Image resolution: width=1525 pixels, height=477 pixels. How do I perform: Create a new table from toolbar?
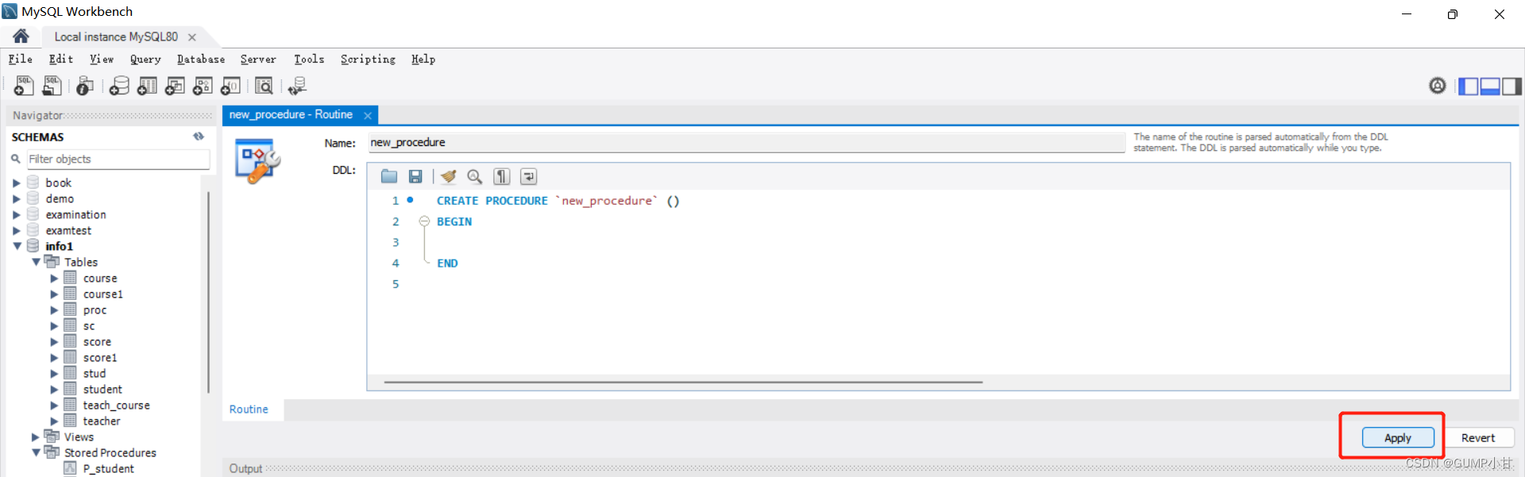[147, 86]
